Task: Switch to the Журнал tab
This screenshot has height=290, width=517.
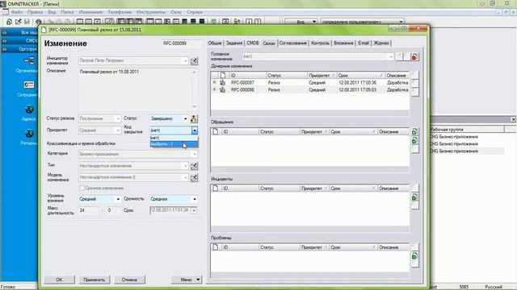Action: pyautogui.click(x=381, y=43)
